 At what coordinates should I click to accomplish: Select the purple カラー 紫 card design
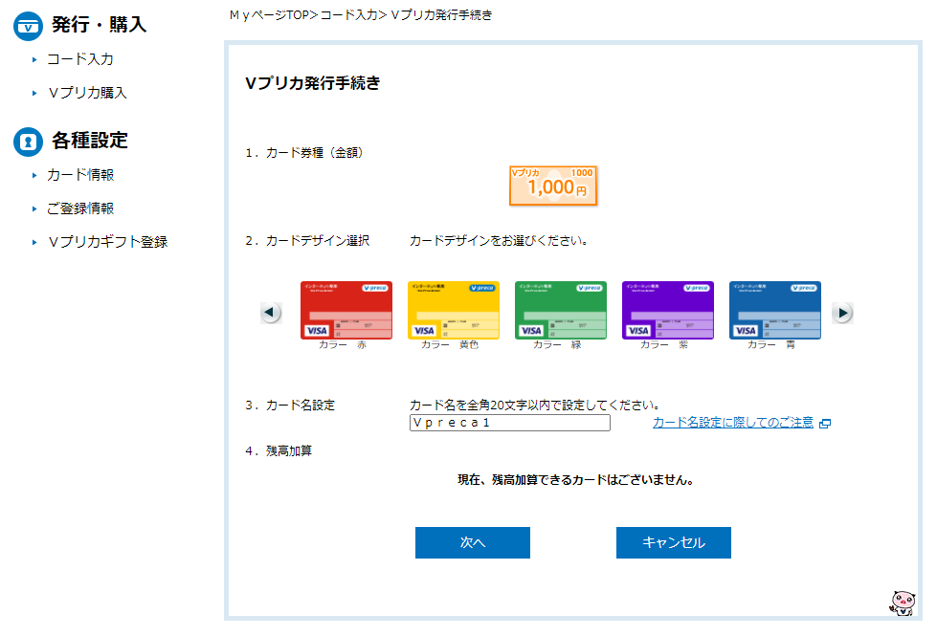(667, 309)
